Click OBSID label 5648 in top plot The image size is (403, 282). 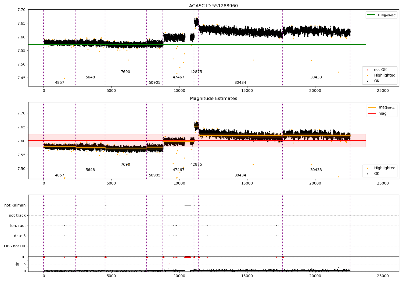click(x=90, y=77)
